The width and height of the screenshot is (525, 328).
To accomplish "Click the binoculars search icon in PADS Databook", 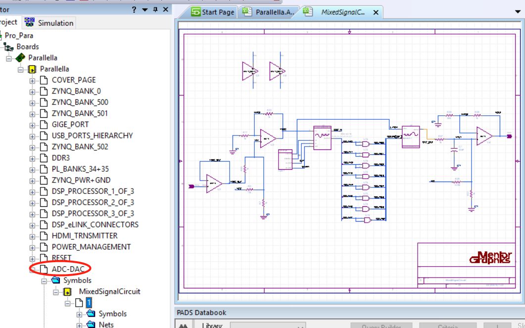I will pos(183,325).
